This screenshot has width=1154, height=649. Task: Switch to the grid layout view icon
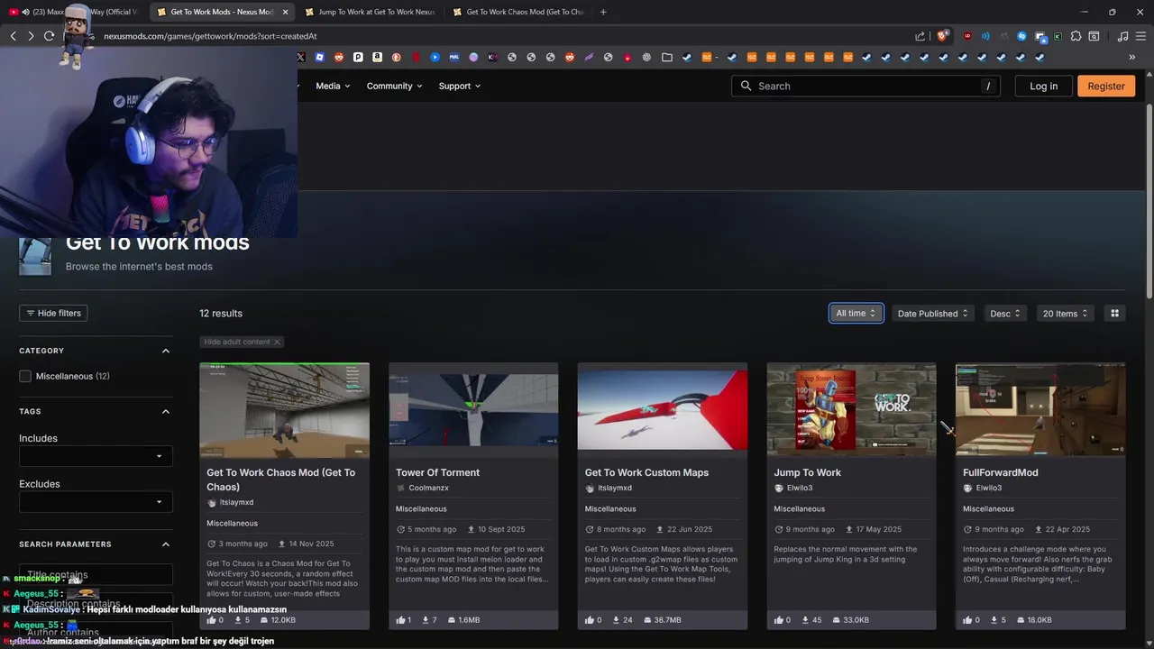tap(1114, 314)
